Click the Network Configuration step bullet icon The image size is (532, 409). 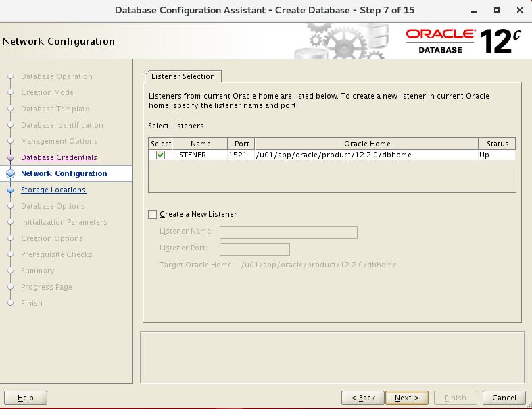click(11, 173)
